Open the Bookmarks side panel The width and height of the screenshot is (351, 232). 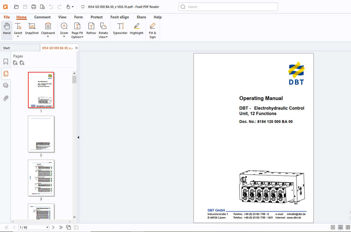point(6,62)
